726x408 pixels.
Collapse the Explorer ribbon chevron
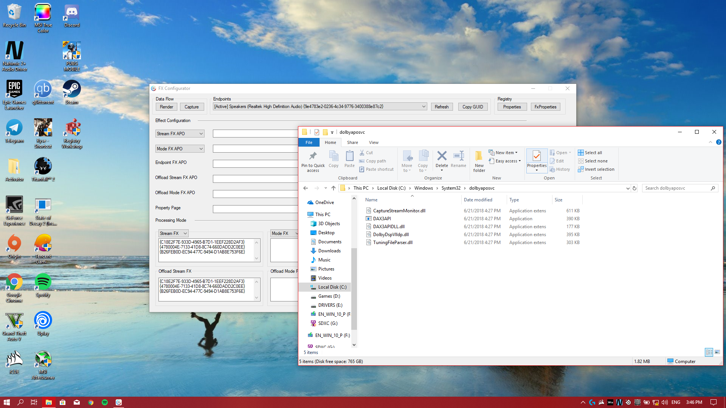click(710, 142)
